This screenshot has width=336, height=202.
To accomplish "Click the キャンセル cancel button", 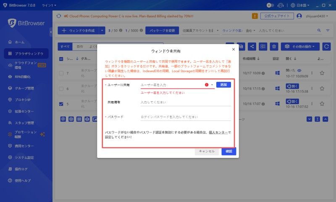I will (x=207, y=151).
